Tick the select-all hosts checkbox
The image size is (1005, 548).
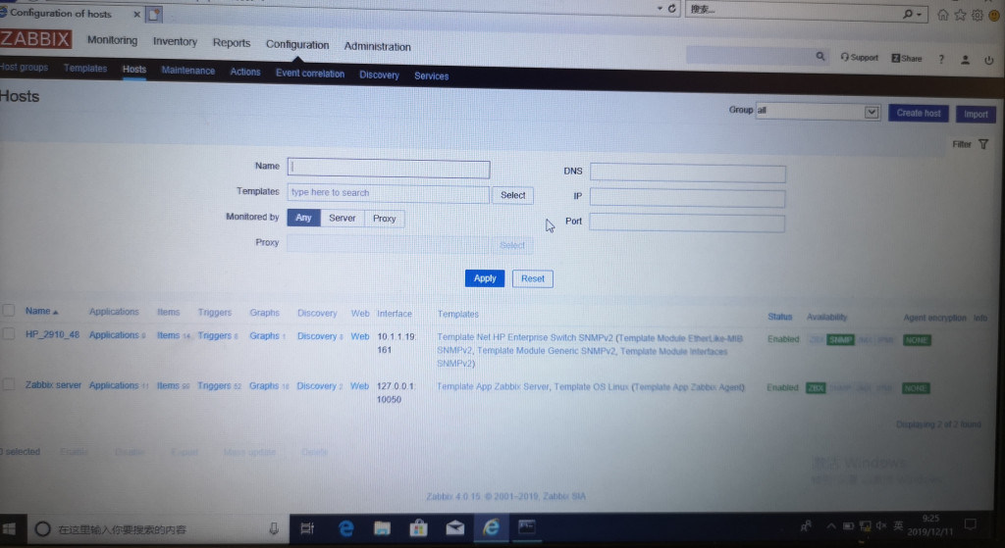tap(8, 311)
